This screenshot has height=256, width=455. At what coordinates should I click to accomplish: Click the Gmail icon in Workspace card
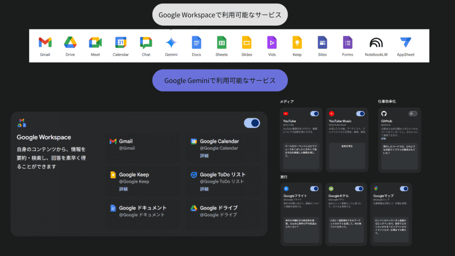pyautogui.click(x=113, y=141)
